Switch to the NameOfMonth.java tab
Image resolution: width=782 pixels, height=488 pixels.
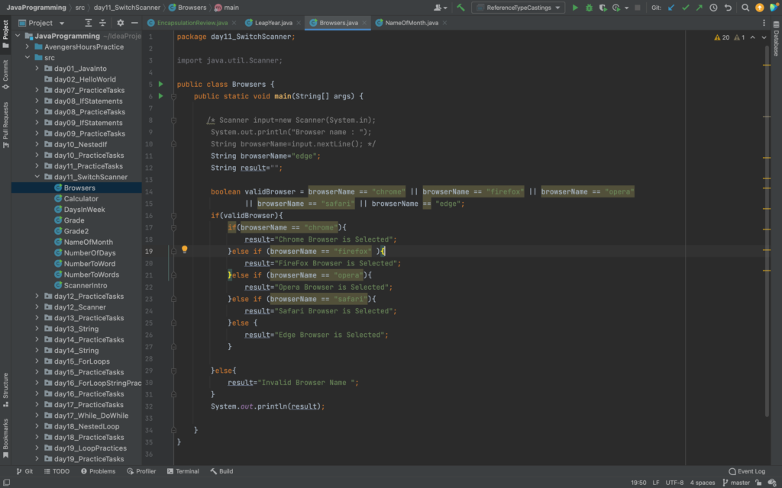pyautogui.click(x=411, y=23)
